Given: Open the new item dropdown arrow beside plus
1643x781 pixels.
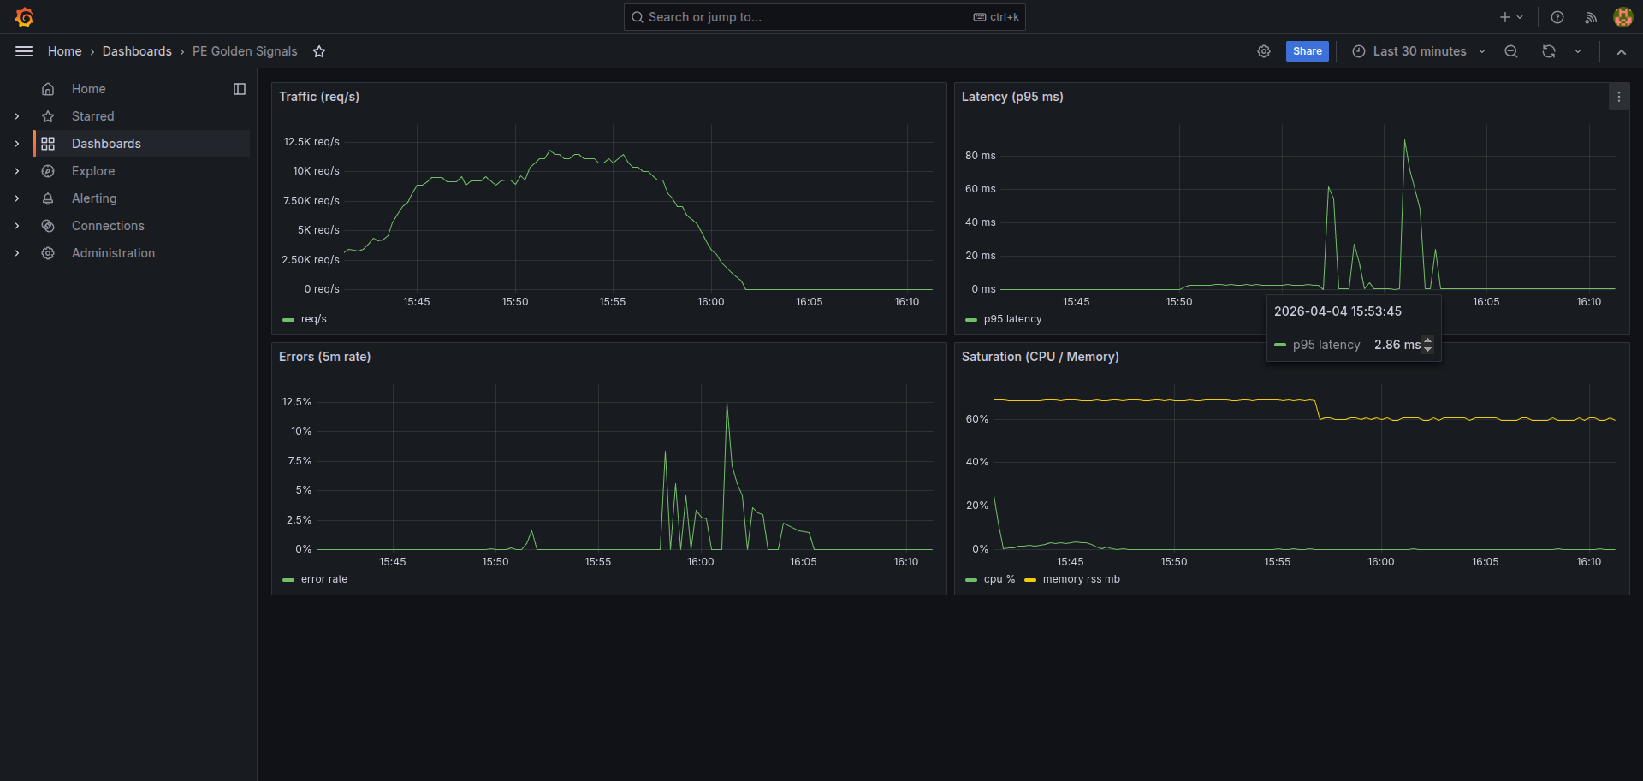Looking at the screenshot, I should 1520,17.
